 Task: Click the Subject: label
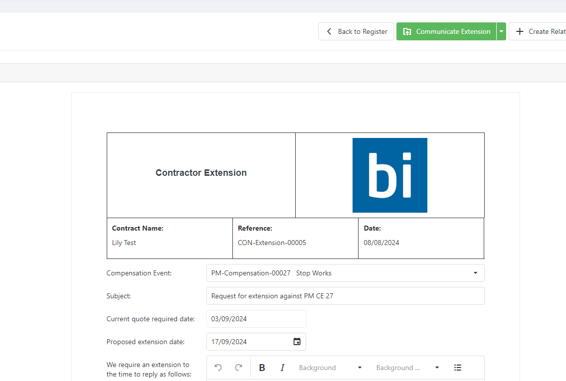pyautogui.click(x=118, y=296)
